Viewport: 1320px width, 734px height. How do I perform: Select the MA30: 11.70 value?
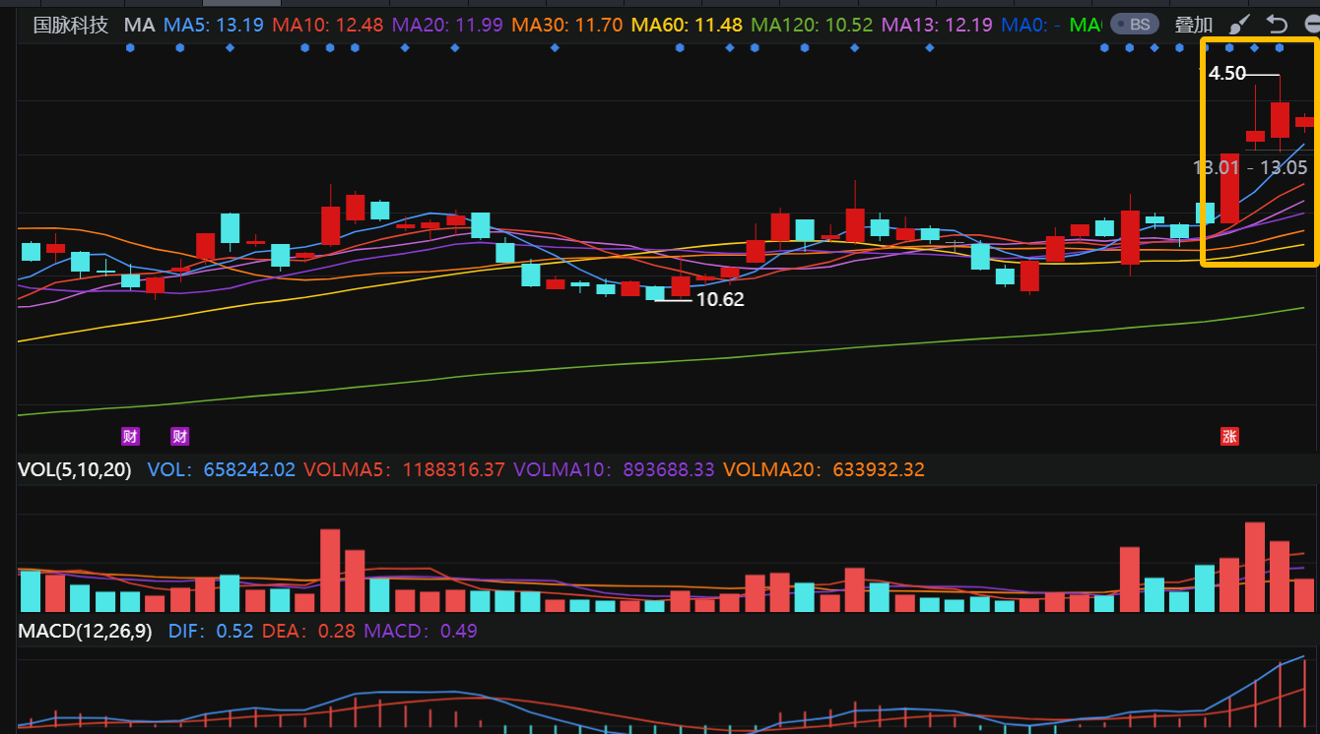[x=567, y=25]
